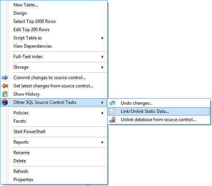Click the Unlink database chain icon
The width and height of the screenshot is (212, 186).
pos(113,120)
